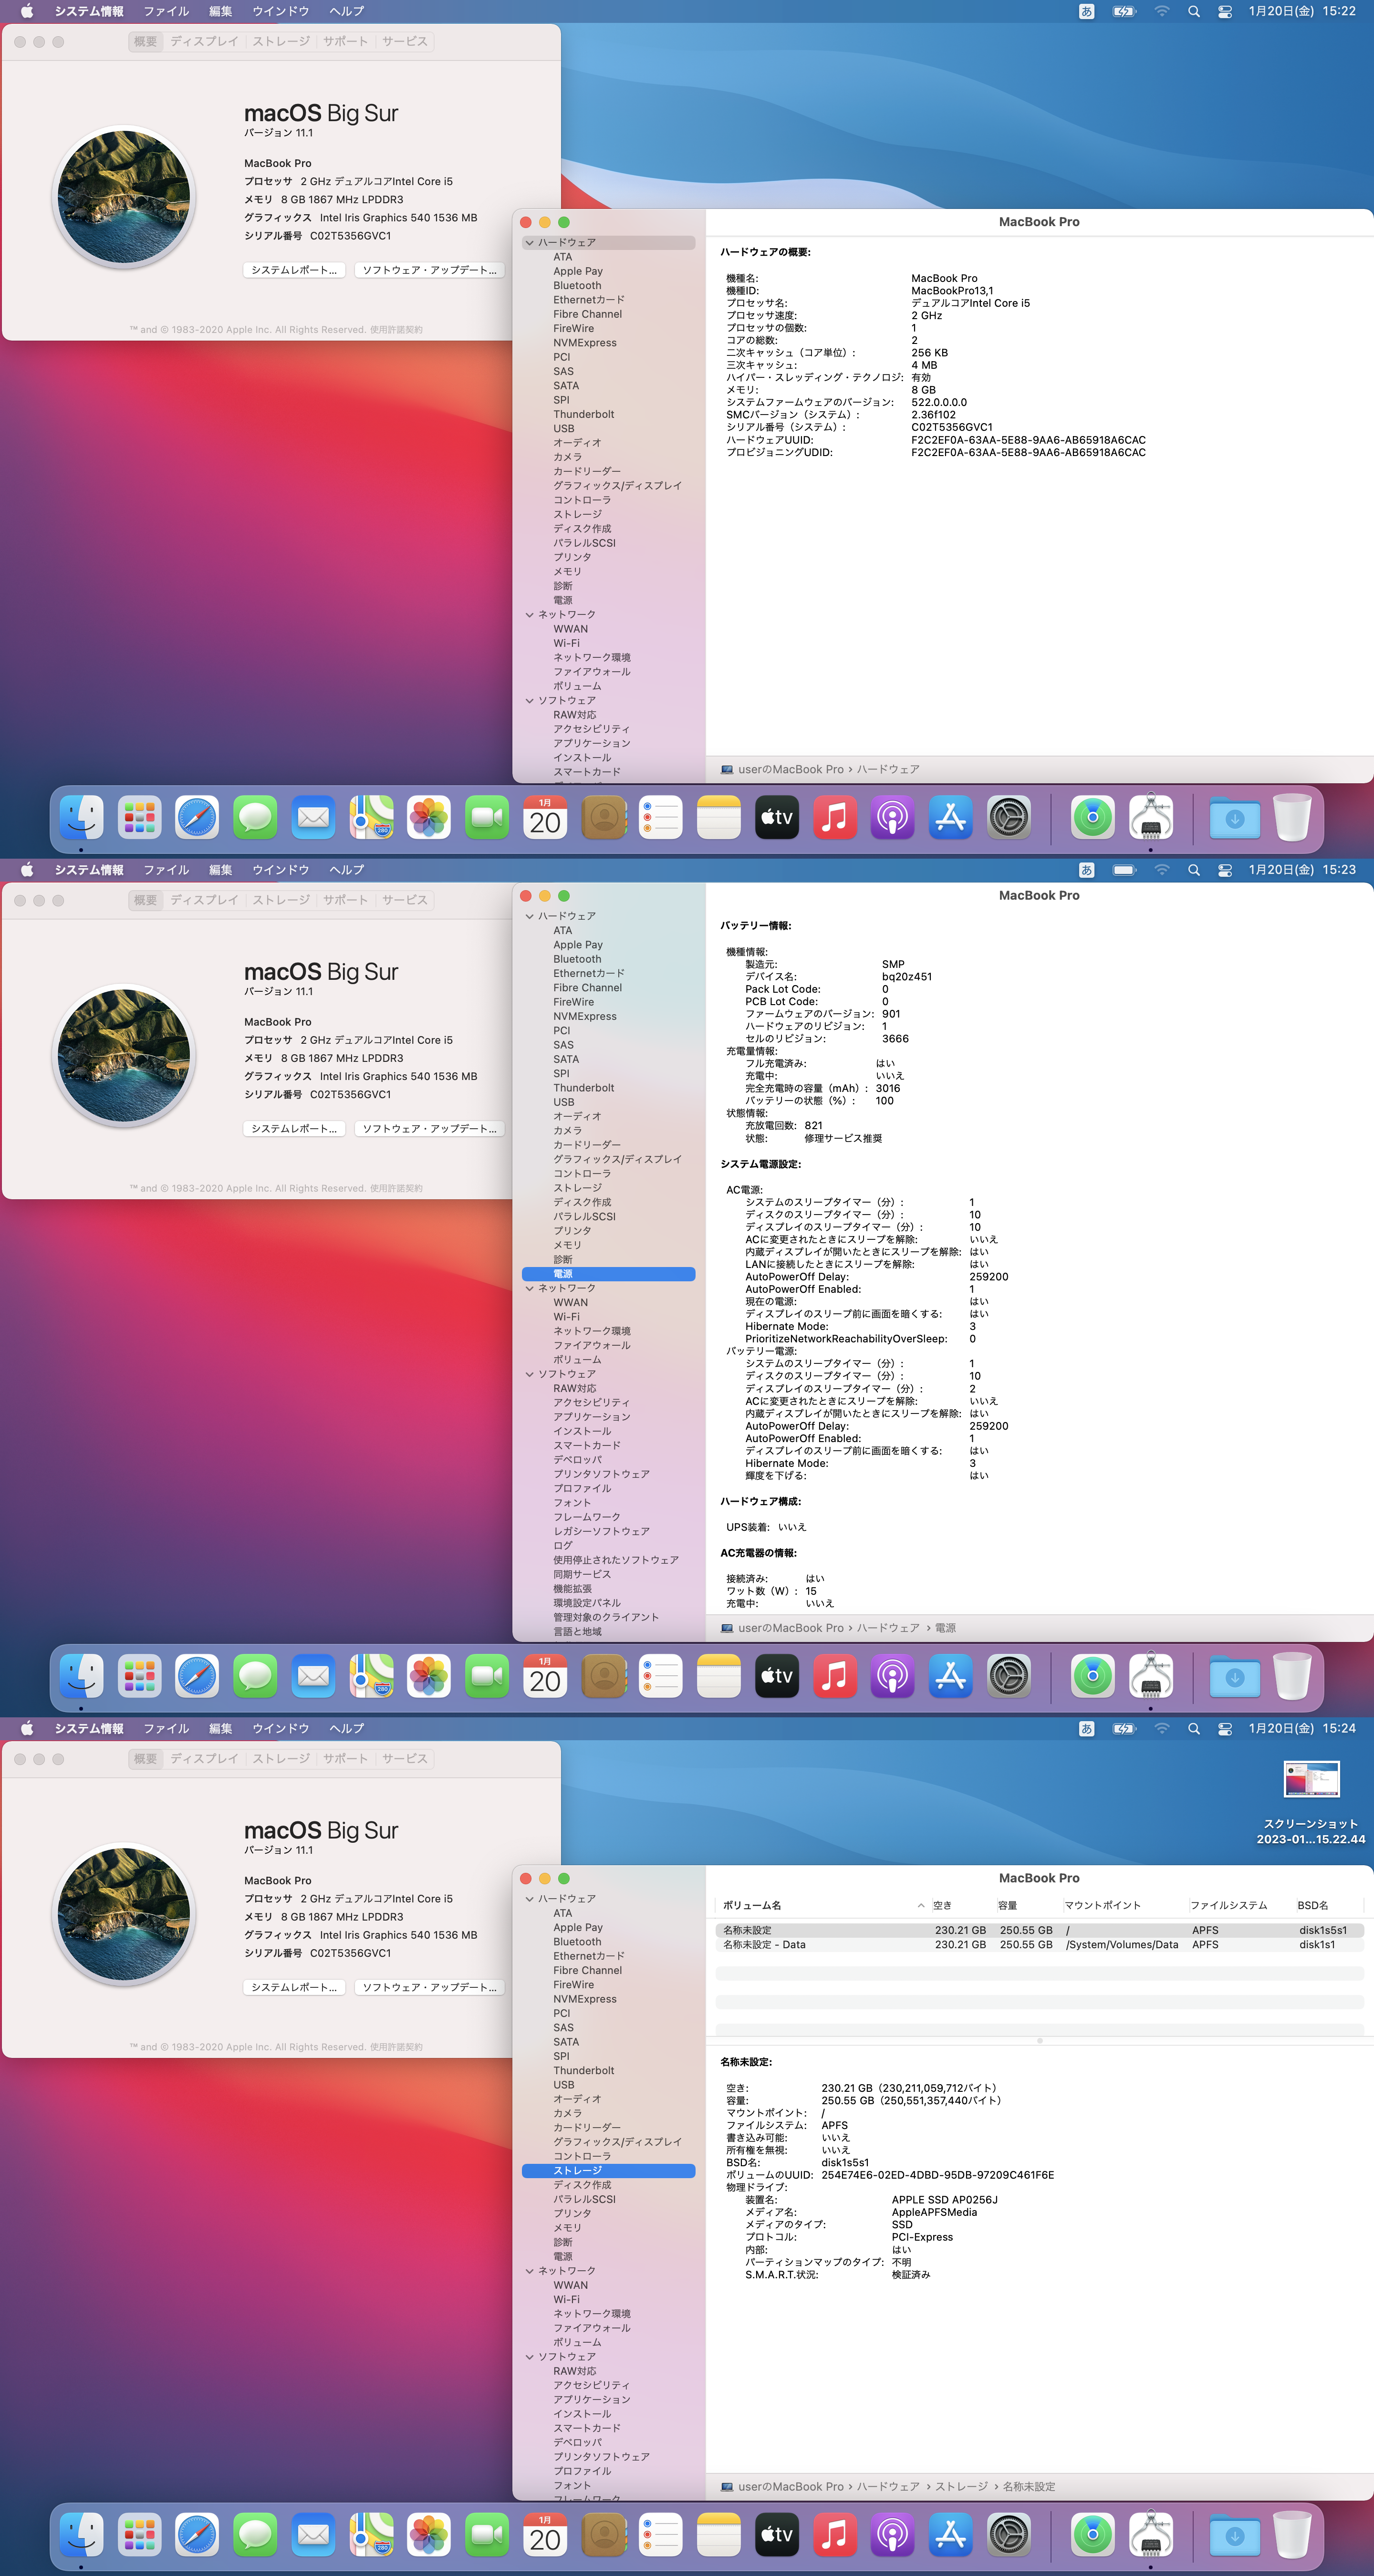This screenshot has width=1374, height=2576.
Task: Open the ヘルプ menu in the 15:22 menu bar
Action: point(347,11)
